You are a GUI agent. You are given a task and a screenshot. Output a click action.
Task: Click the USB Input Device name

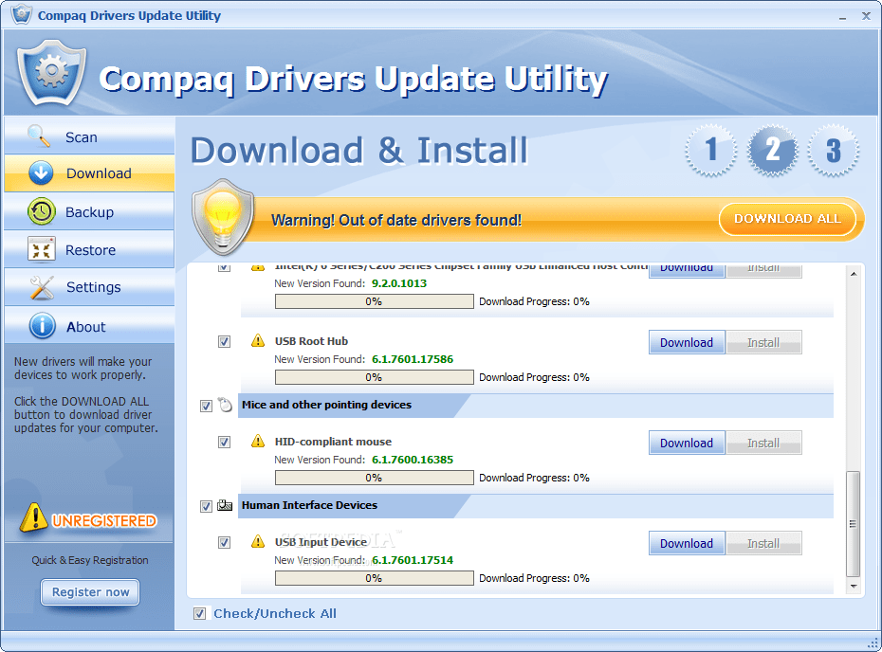pyautogui.click(x=321, y=542)
